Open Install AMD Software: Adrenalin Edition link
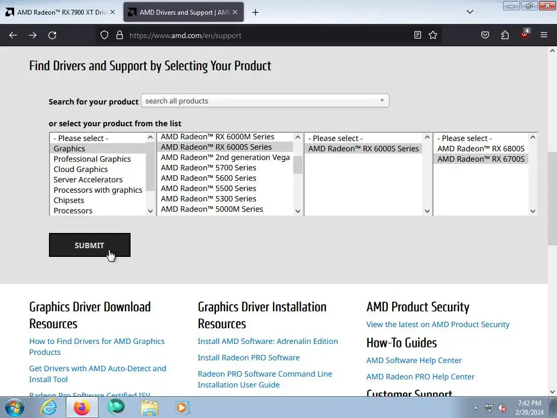The image size is (557, 418). [x=268, y=341]
